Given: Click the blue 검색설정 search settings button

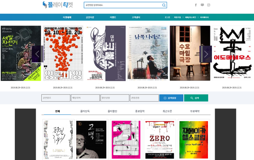Looking at the screenshot, I should click(171, 98).
